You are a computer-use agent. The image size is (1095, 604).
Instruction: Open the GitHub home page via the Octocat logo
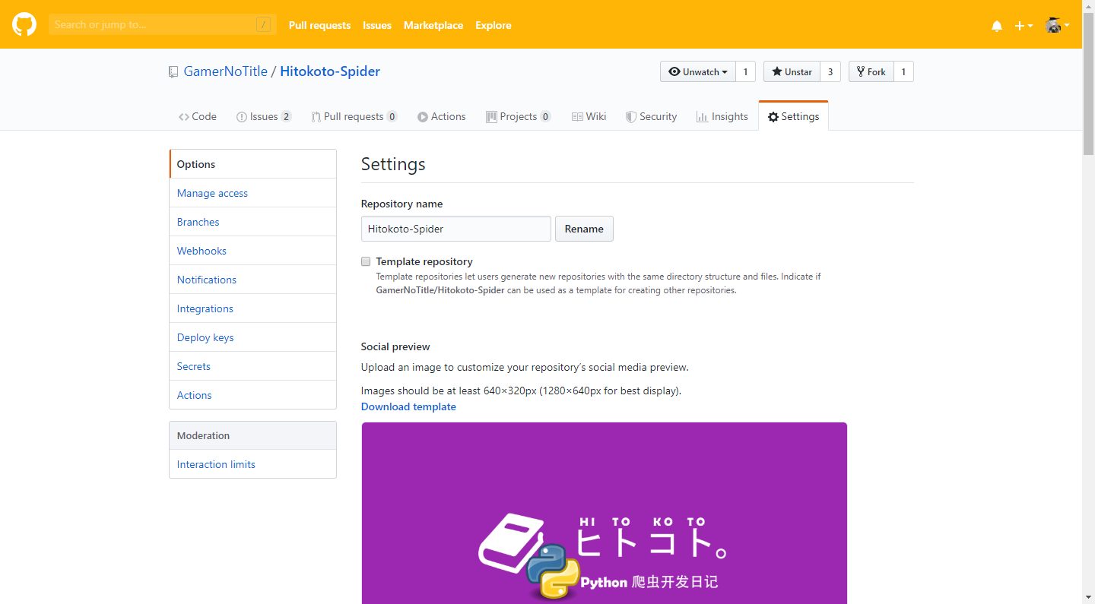tap(24, 24)
